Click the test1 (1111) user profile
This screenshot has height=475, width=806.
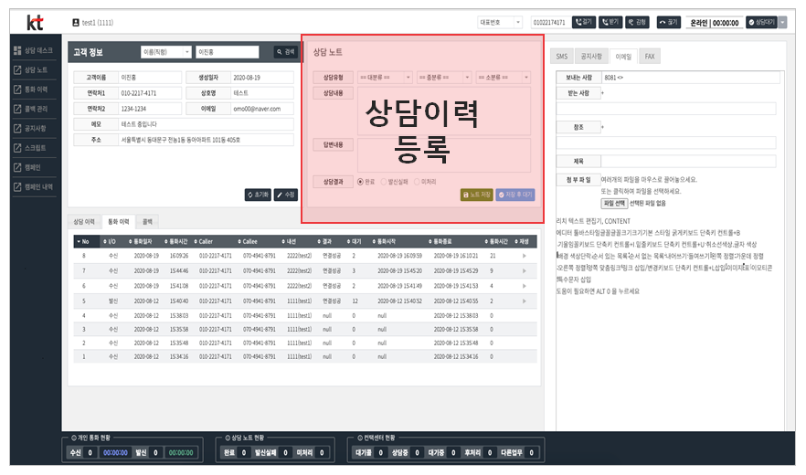tap(92, 23)
